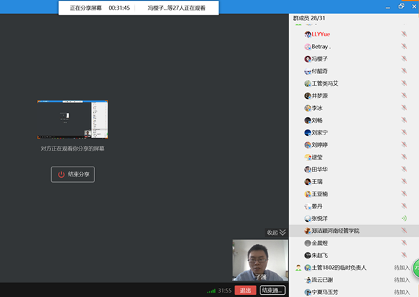This screenshot has height=297, width=419.
Task: Click 朱赵飞's avatar icon
Action: (x=307, y=255)
